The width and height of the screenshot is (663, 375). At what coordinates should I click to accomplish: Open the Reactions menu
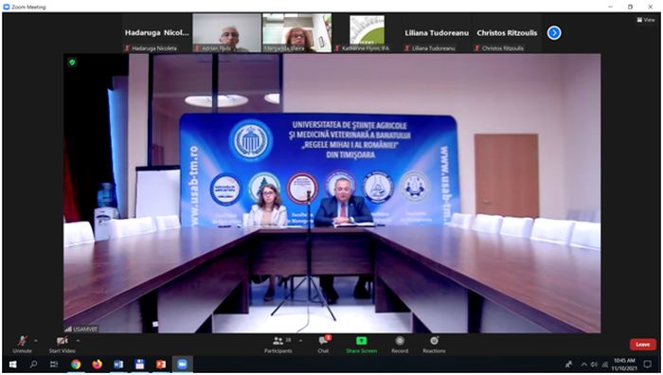click(434, 341)
